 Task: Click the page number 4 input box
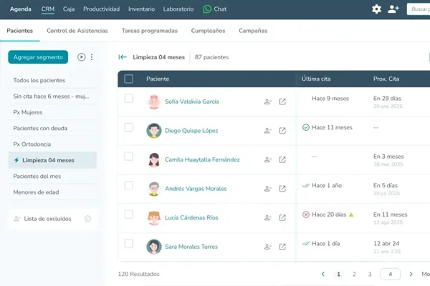[x=390, y=274]
